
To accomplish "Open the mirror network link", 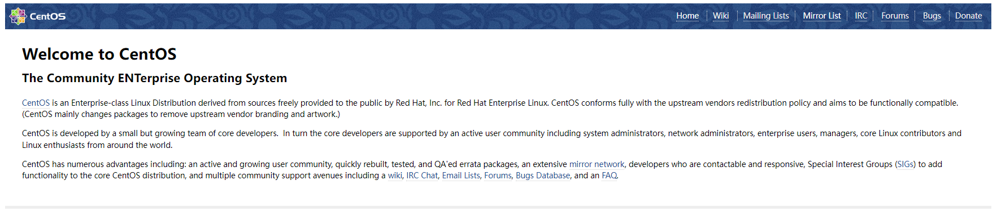I will pyautogui.click(x=597, y=164).
